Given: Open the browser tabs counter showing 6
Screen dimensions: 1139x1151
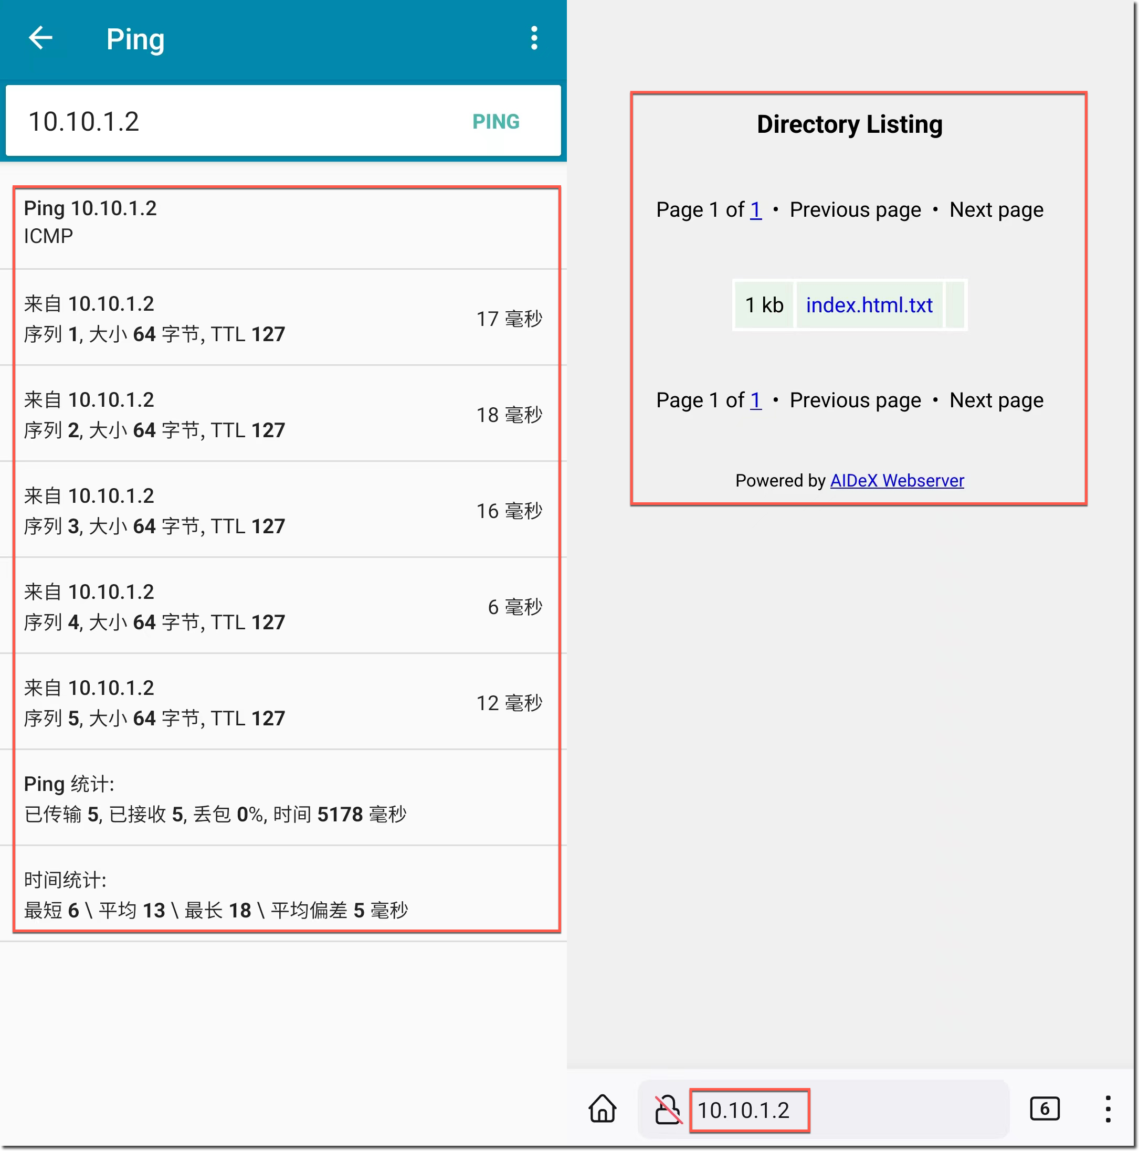Looking at the screenshot, I should coord(1045,1108).
